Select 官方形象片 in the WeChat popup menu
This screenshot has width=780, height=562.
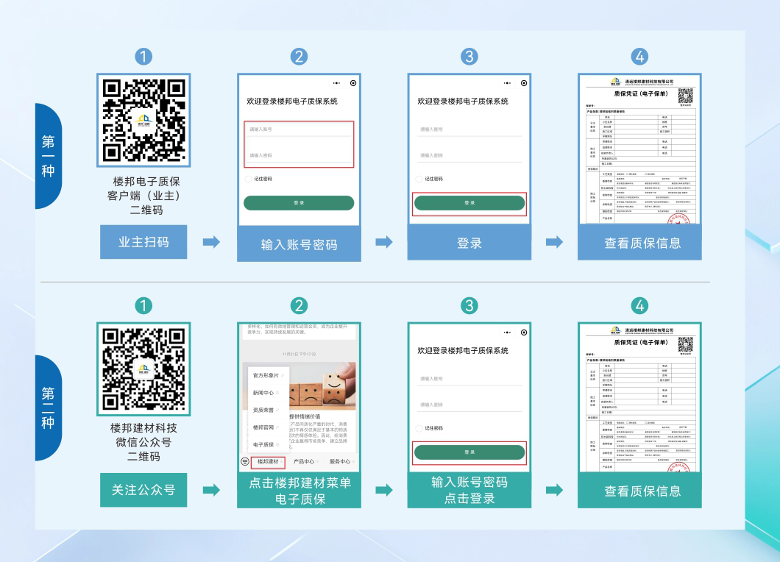pyautogui.click(x=268, y=375)
